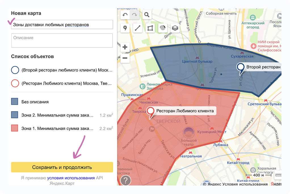This screenshot has height=194, width=290.
Task: Select the polygon drawing tool
Action: click(x=150, y=28)
